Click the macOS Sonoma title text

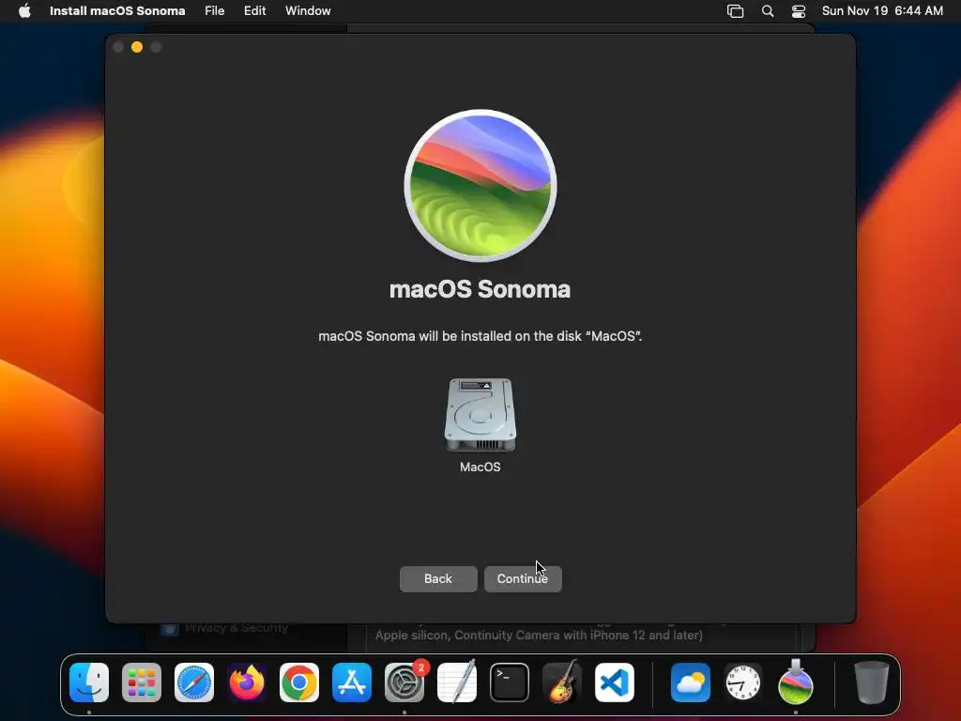(480, 289)
